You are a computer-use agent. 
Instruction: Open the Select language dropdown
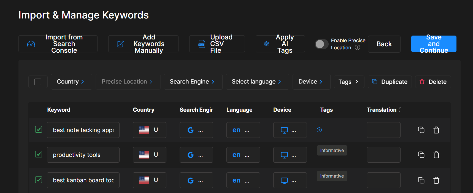257,82
